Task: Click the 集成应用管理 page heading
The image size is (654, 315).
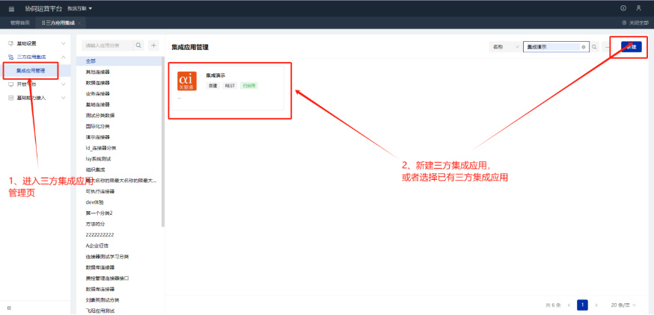Action: point(190,48)
